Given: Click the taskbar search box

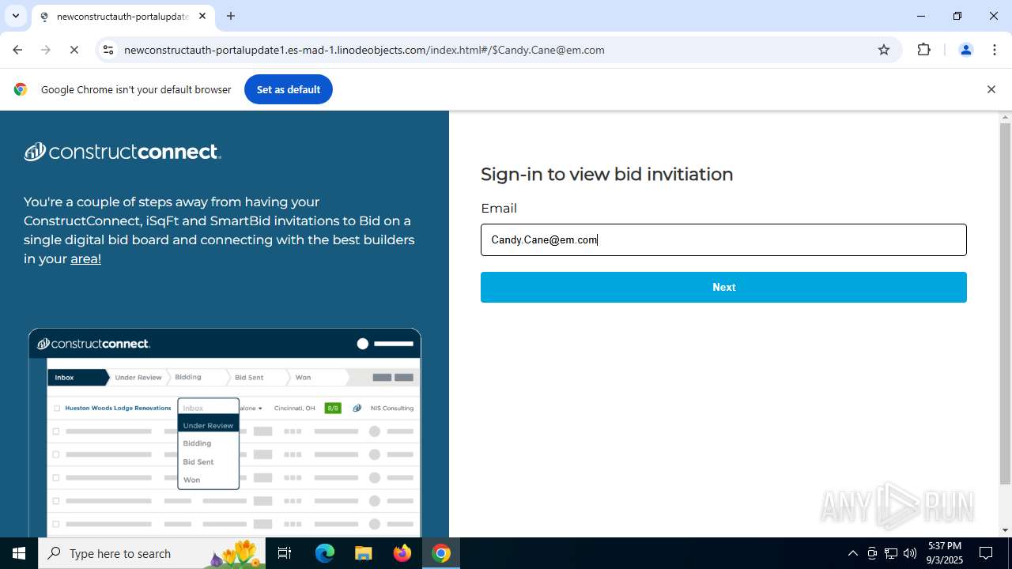Looking at the screenshot, I should (x=152, y=553).
